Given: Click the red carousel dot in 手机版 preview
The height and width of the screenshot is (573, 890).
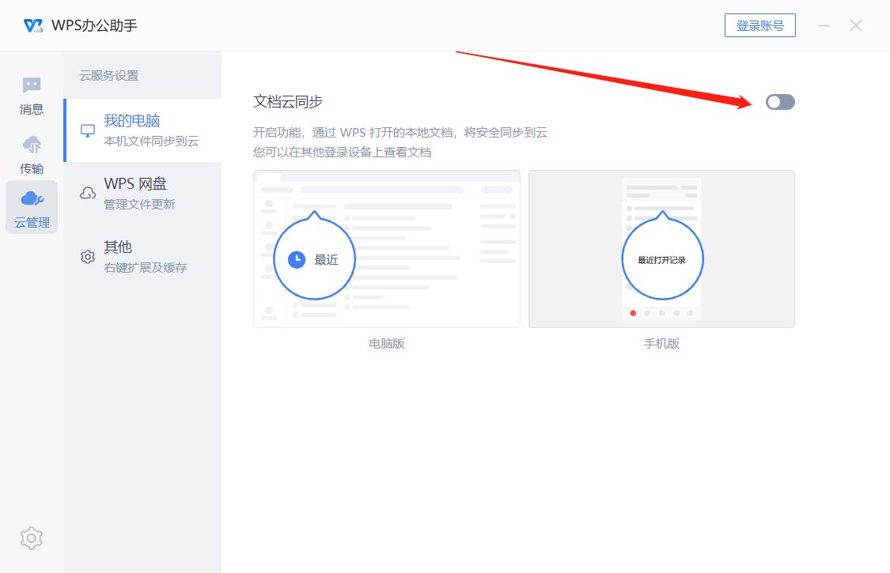Looking at the screenshot, I should (x=633, y=313).
